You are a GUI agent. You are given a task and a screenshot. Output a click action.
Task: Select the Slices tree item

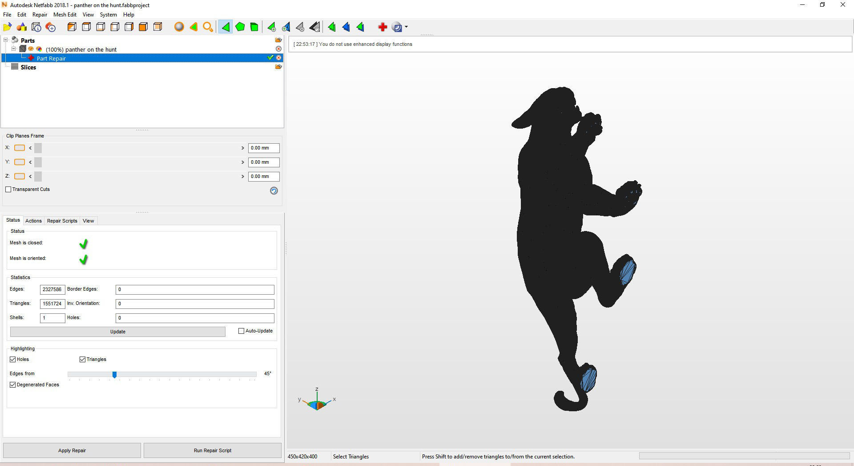click(x=28, y=67)
